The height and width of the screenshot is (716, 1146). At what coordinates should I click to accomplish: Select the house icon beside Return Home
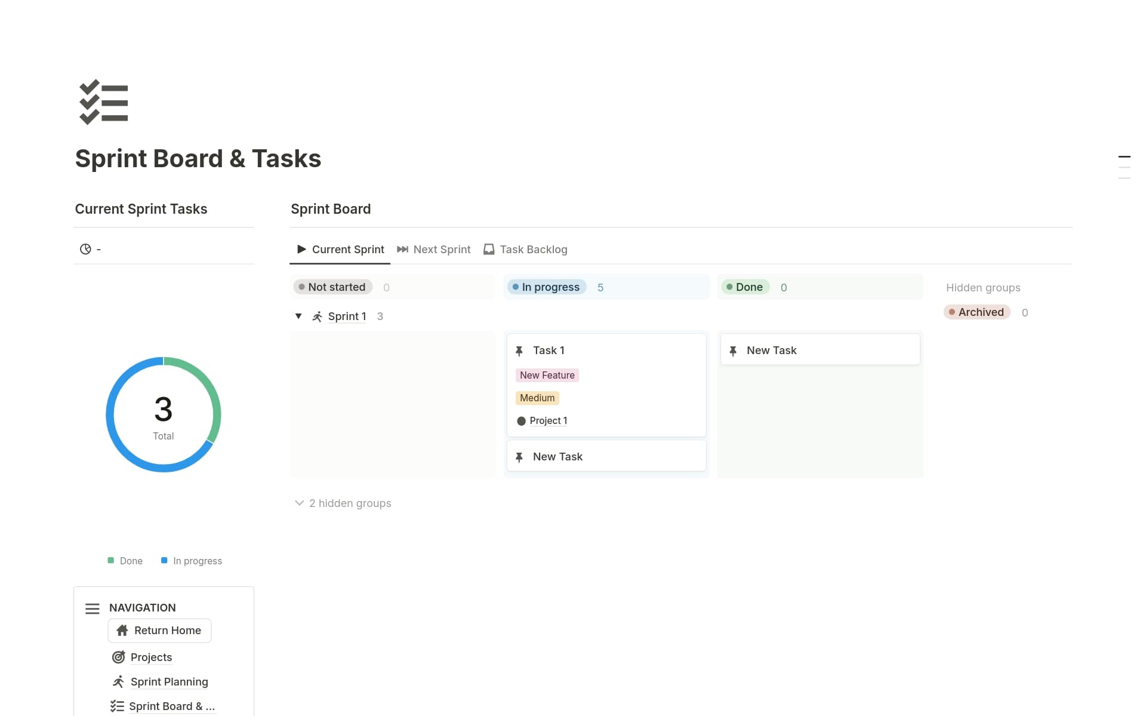(x=122, y=631)
